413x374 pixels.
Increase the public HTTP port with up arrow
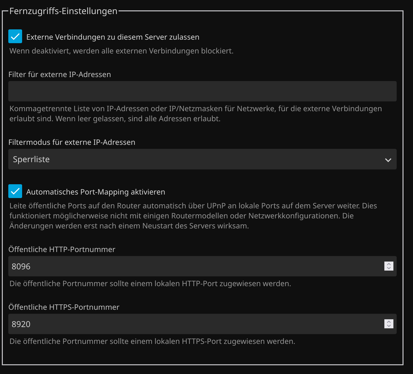tap(389, 264)
